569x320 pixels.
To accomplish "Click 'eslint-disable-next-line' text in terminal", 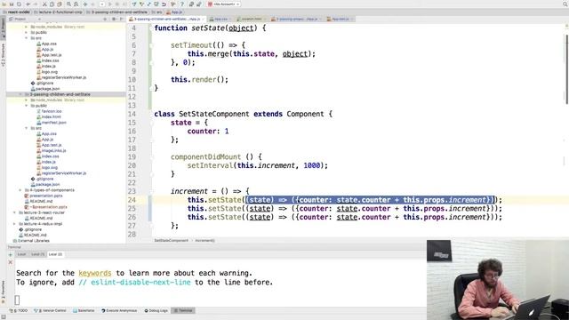I will 140,283.
